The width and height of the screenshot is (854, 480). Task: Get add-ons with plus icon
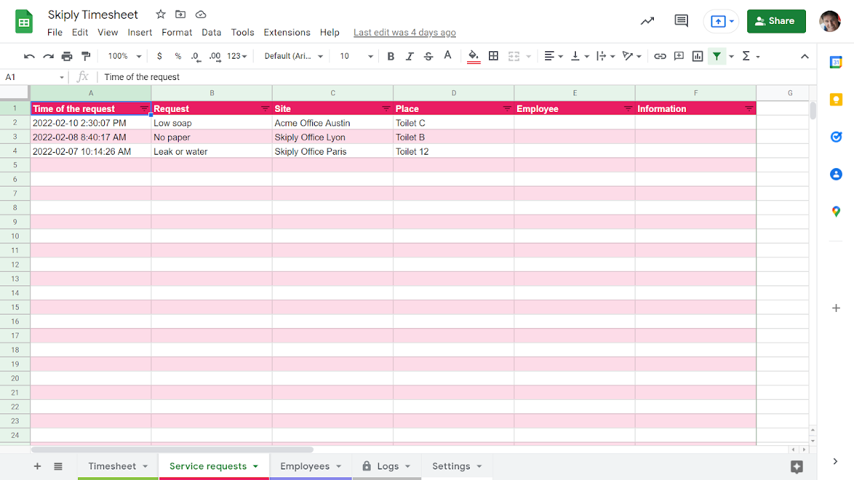pos(836,308)
